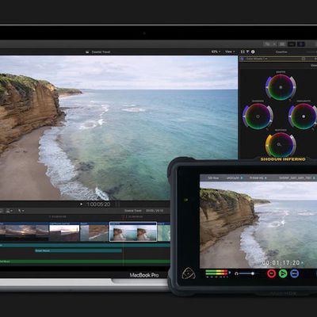Expand the arrow beside Shogun audio meters
The width and height of the screenshot is (317, 317).
coord(230,272)
